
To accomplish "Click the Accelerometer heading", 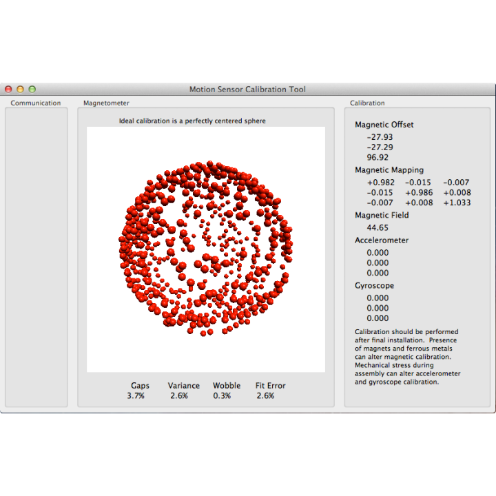I will pyautogui.click(x=382, y=240).
